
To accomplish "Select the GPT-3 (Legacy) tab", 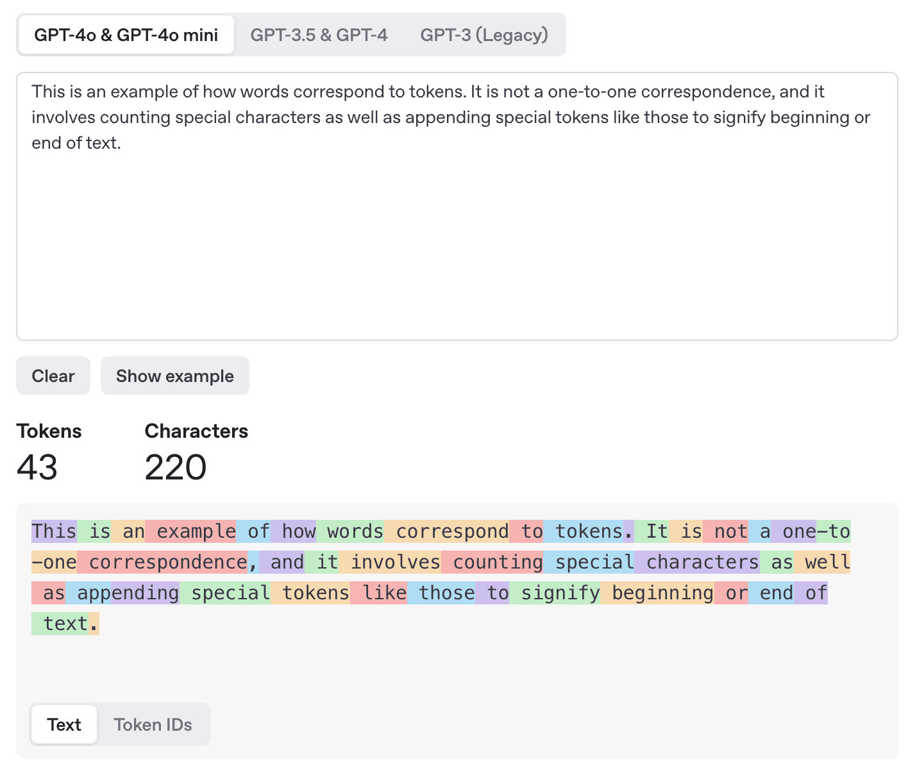I will 484,35.
